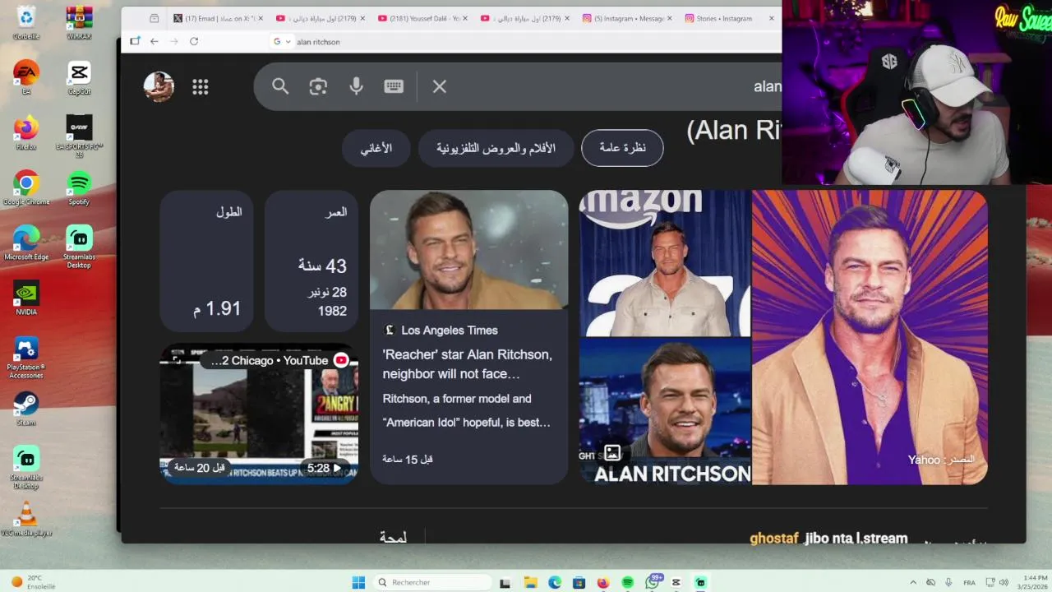Open File Explorer from taskbar
Screen dimensions: 1052x592
coord(531,582)
